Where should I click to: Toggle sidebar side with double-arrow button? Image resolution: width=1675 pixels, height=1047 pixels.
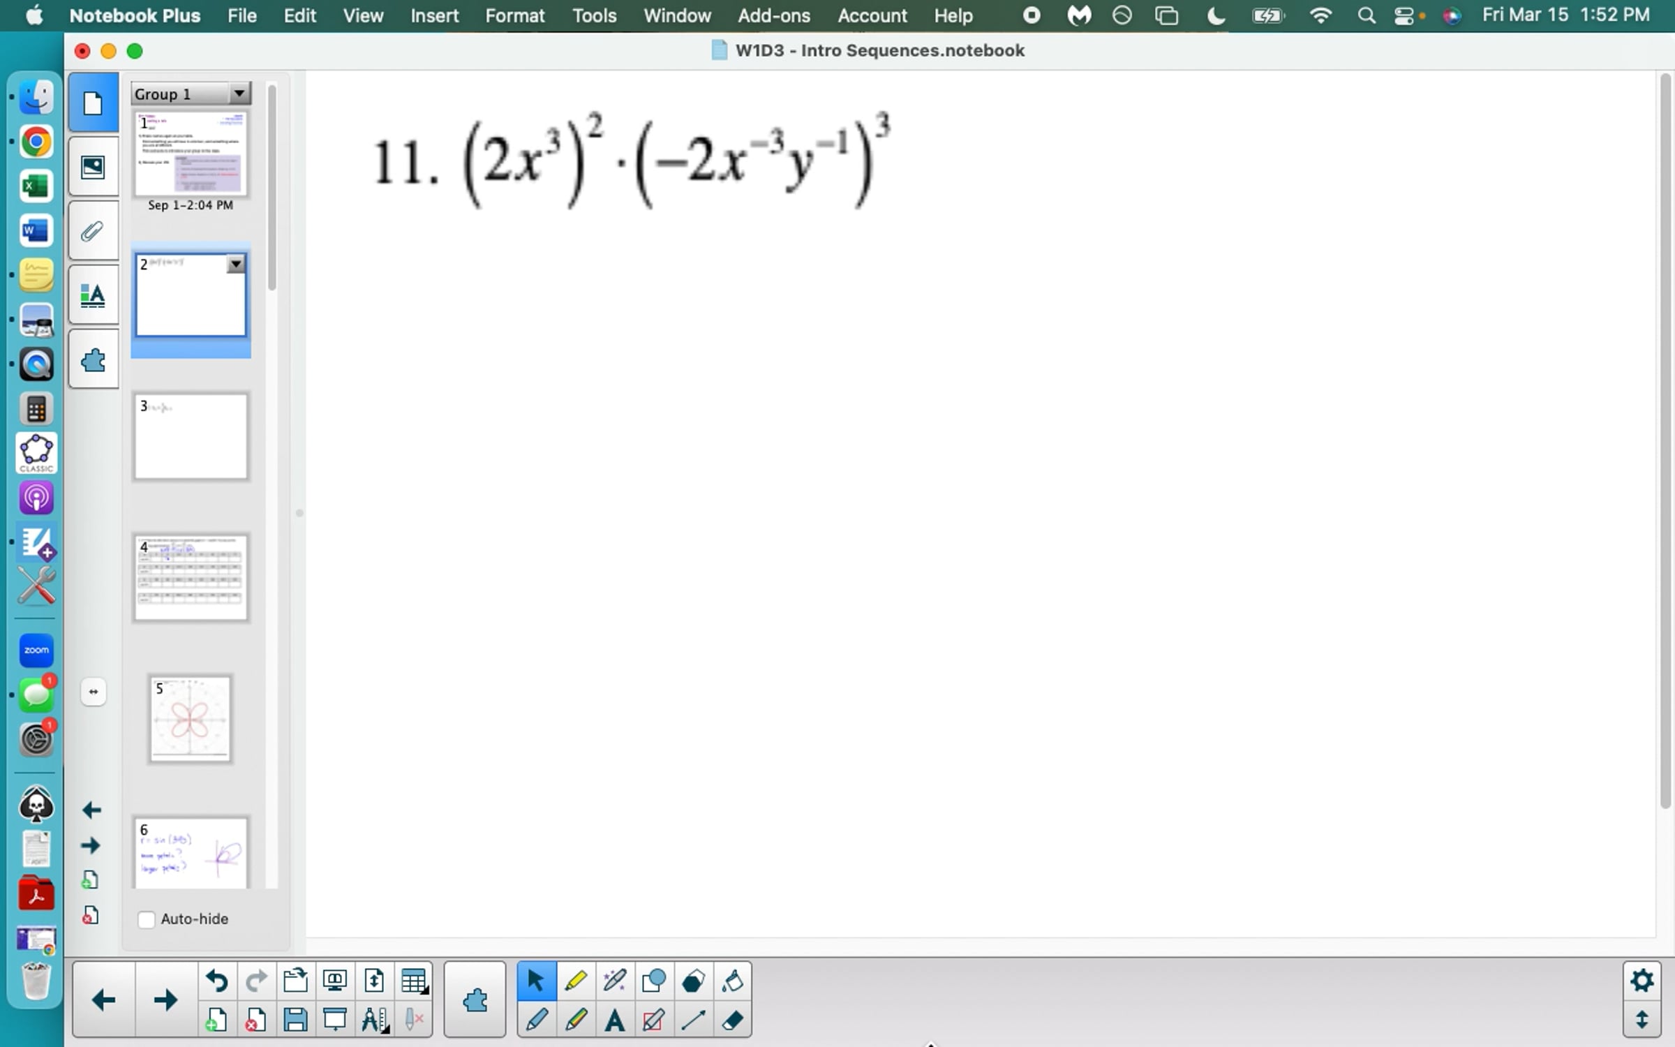[x=94, y=692]
